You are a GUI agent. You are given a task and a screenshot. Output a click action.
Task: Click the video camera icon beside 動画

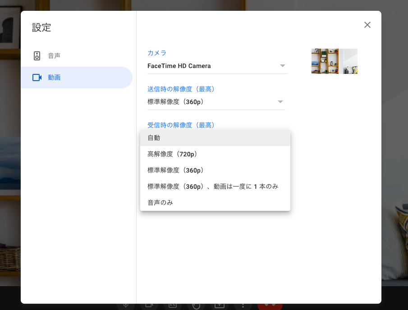click(37, 77)
